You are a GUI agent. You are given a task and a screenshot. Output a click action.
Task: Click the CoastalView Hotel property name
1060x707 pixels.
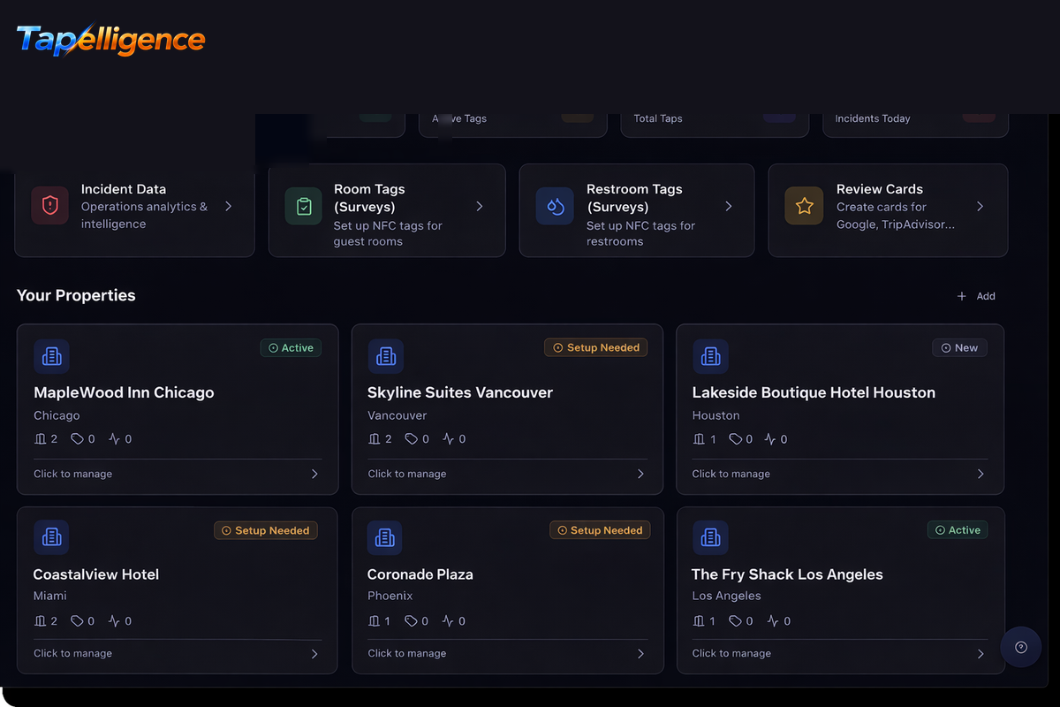click(96, 574)
